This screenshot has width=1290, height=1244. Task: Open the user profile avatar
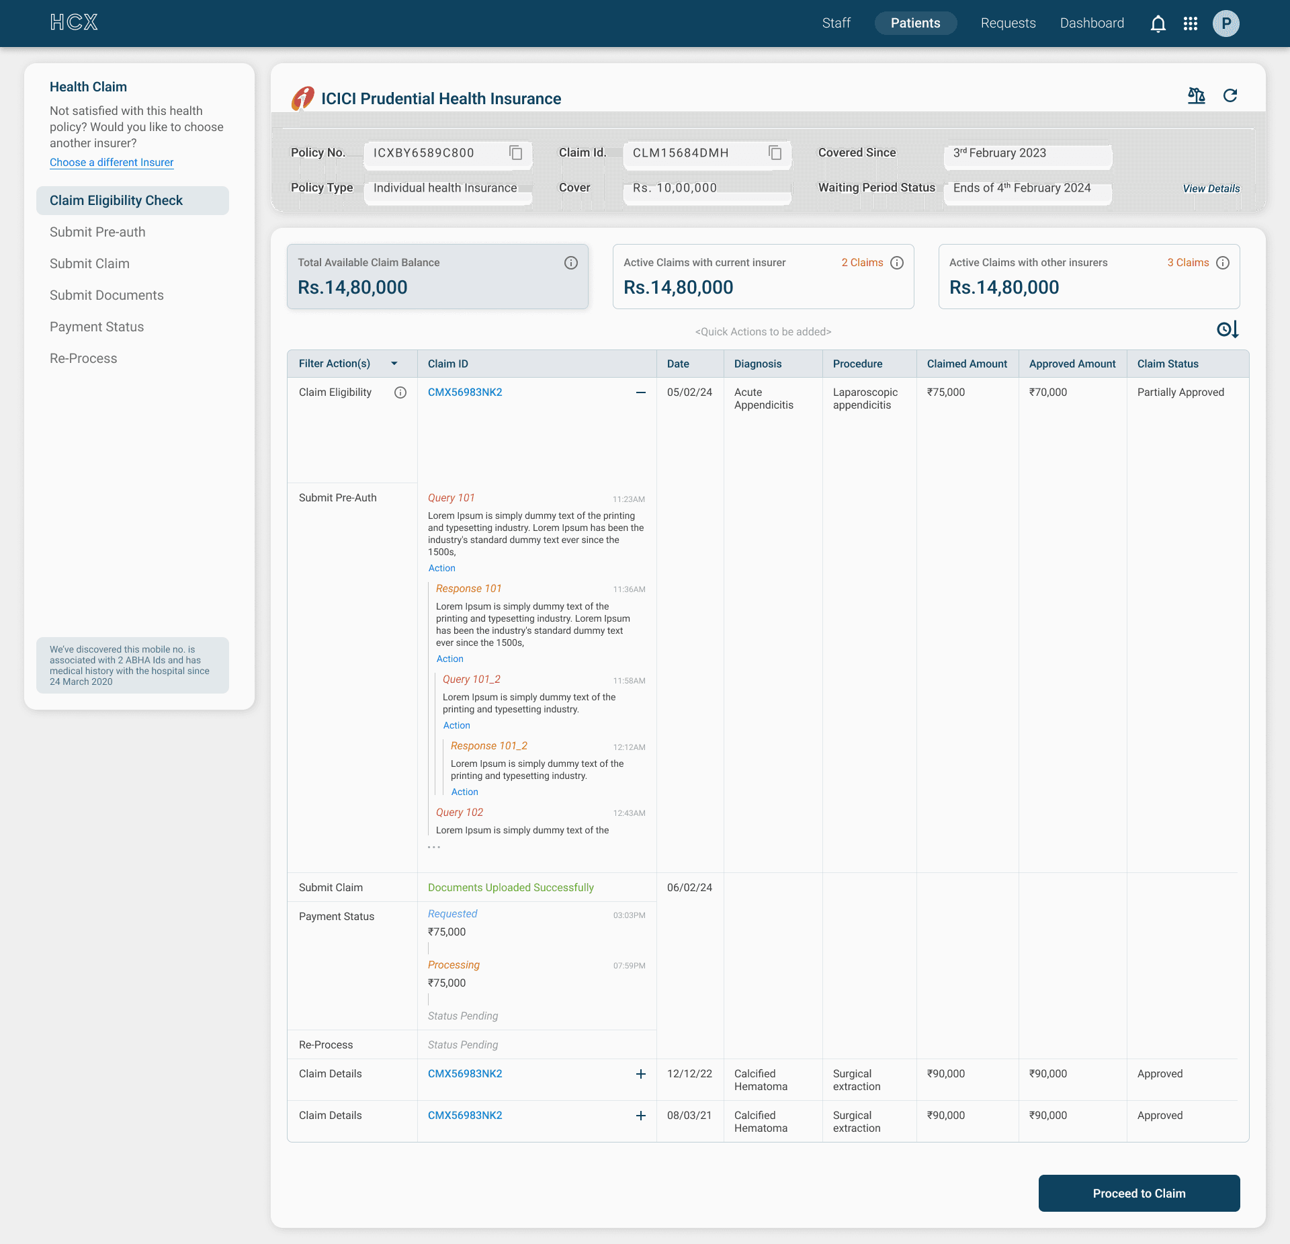1225,24
